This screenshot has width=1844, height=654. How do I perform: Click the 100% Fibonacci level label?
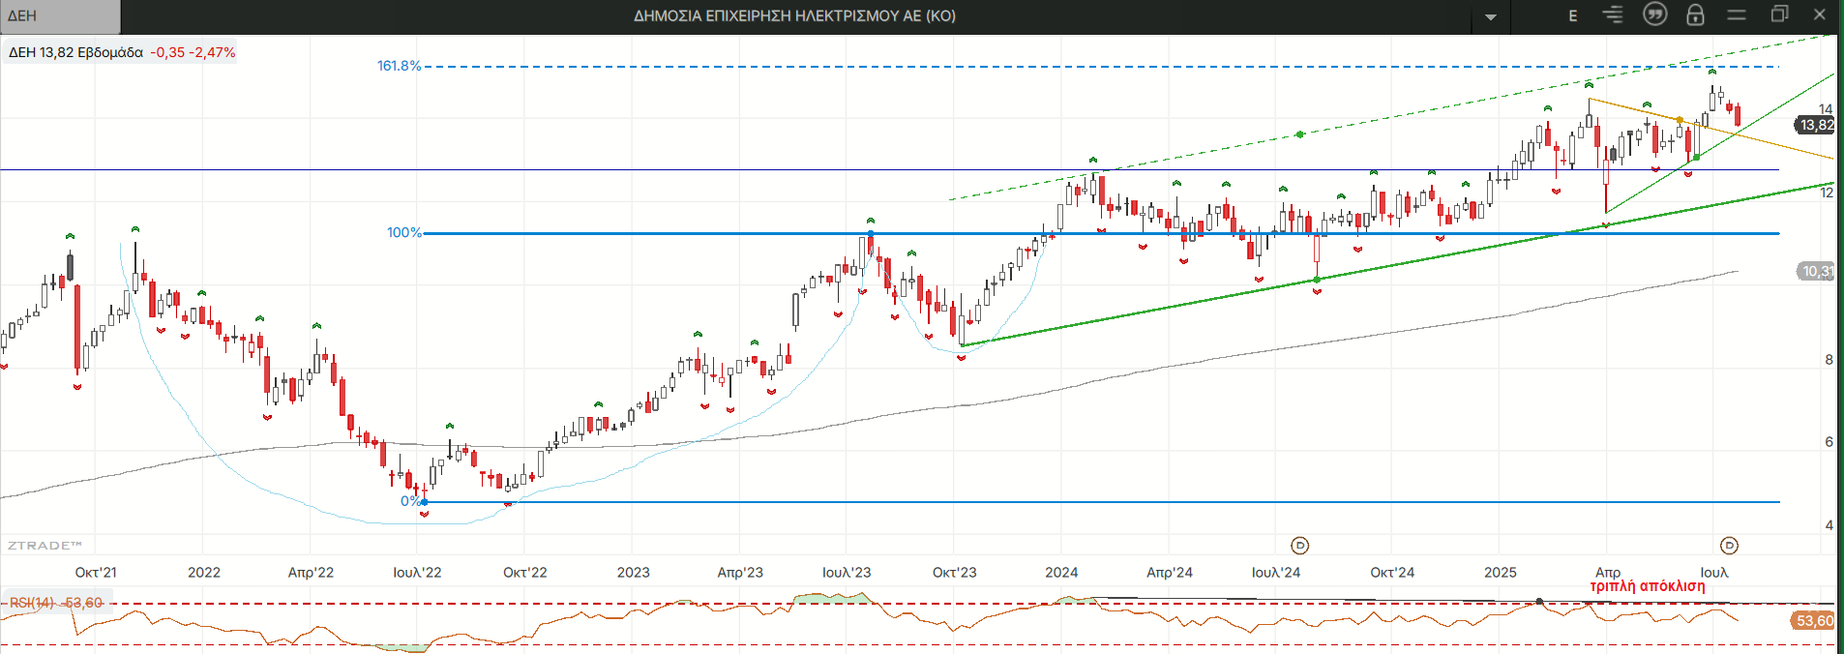click(x=404, y=232)
